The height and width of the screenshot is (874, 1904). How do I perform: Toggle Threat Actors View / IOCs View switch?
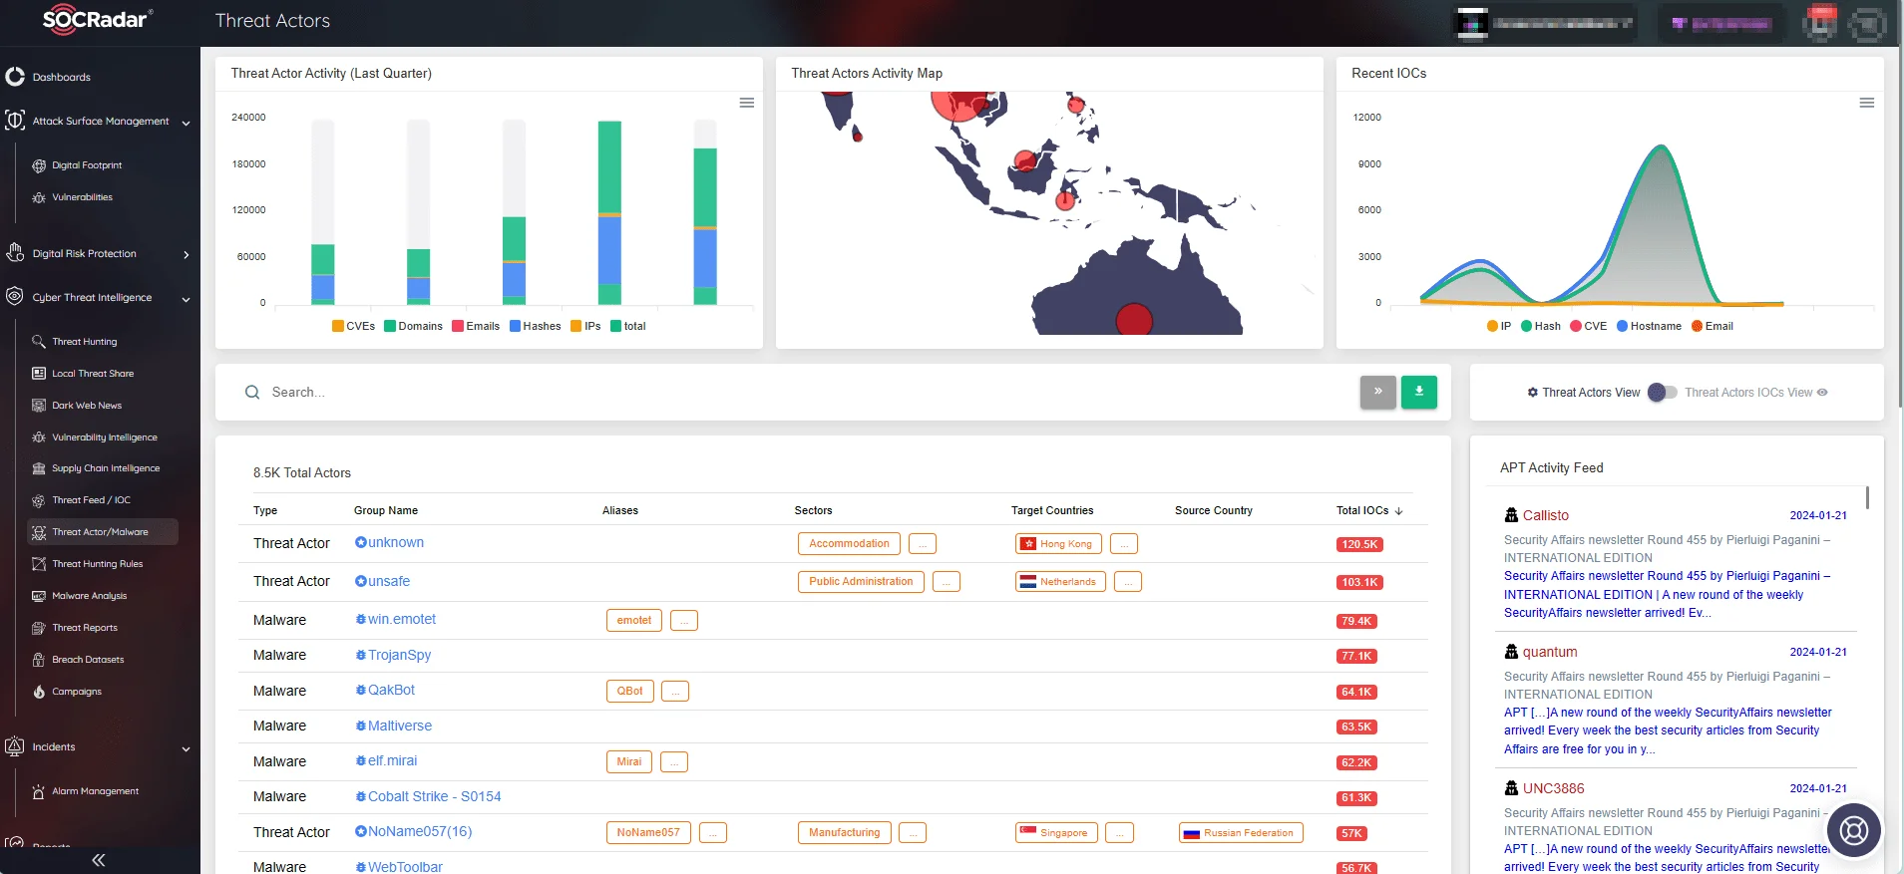tap(1662, 393)
